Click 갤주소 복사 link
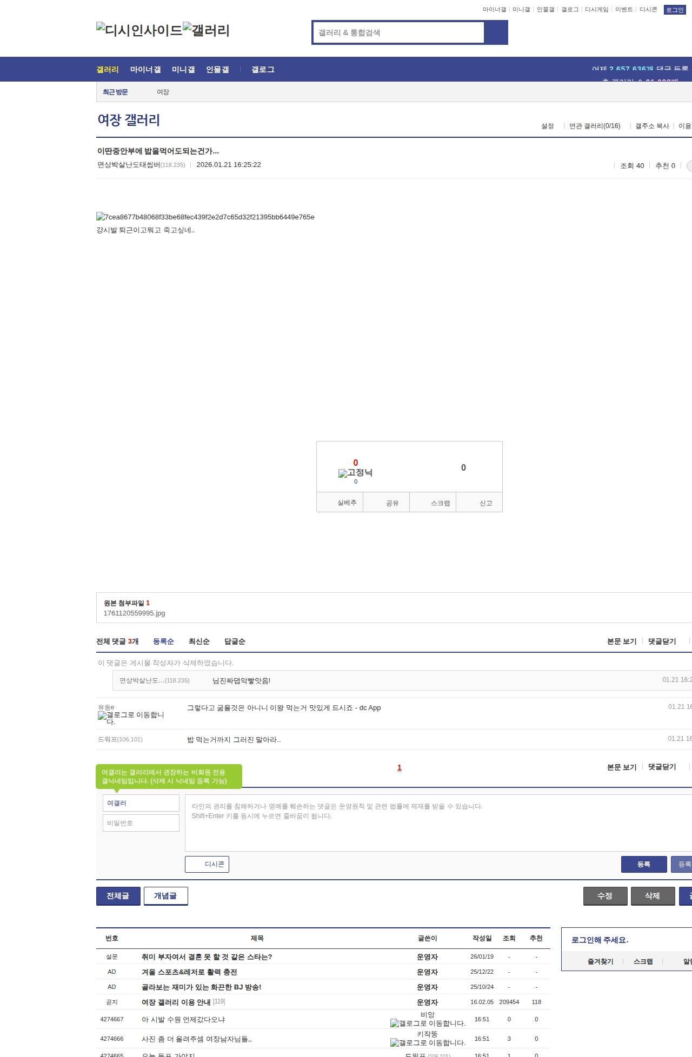Viewport: 692px width, 1057px height. pos(652,126)
